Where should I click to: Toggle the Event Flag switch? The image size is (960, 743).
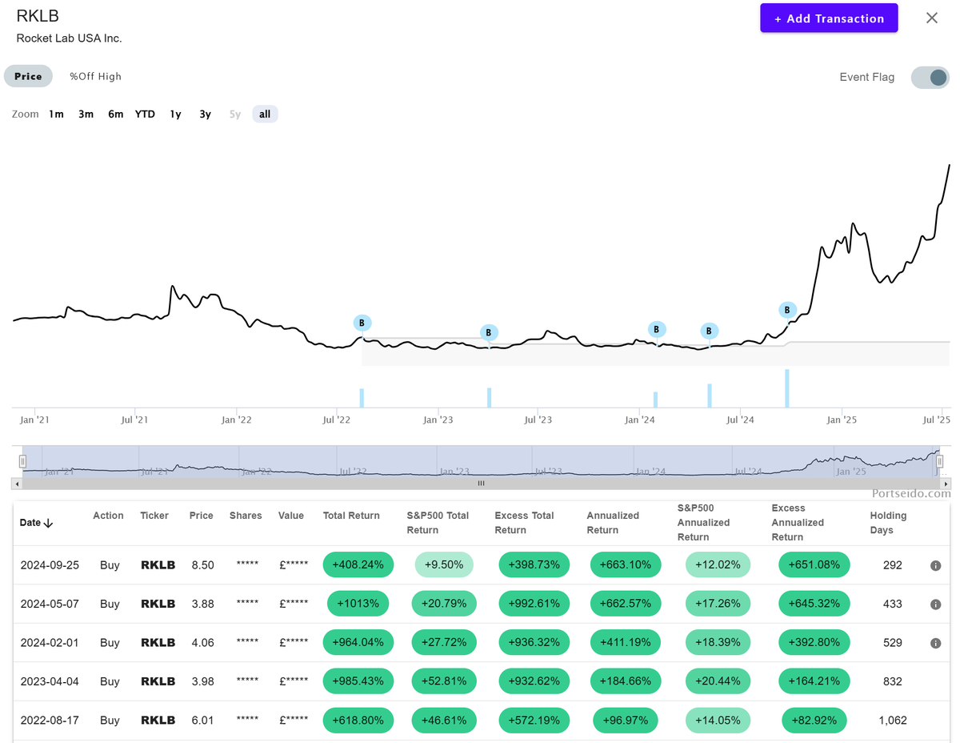tap(930, 77)
